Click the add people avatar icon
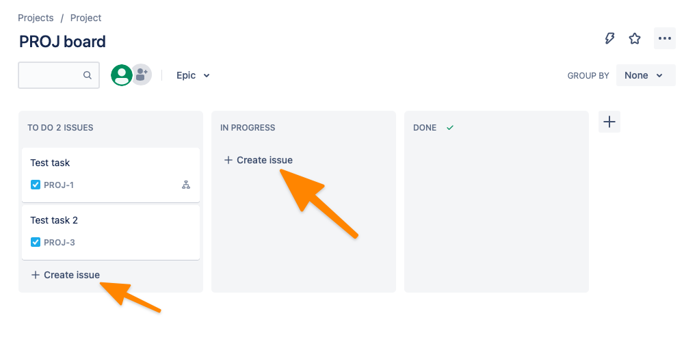684x361 pixels. pyautogui.click(x=142, y=75)
